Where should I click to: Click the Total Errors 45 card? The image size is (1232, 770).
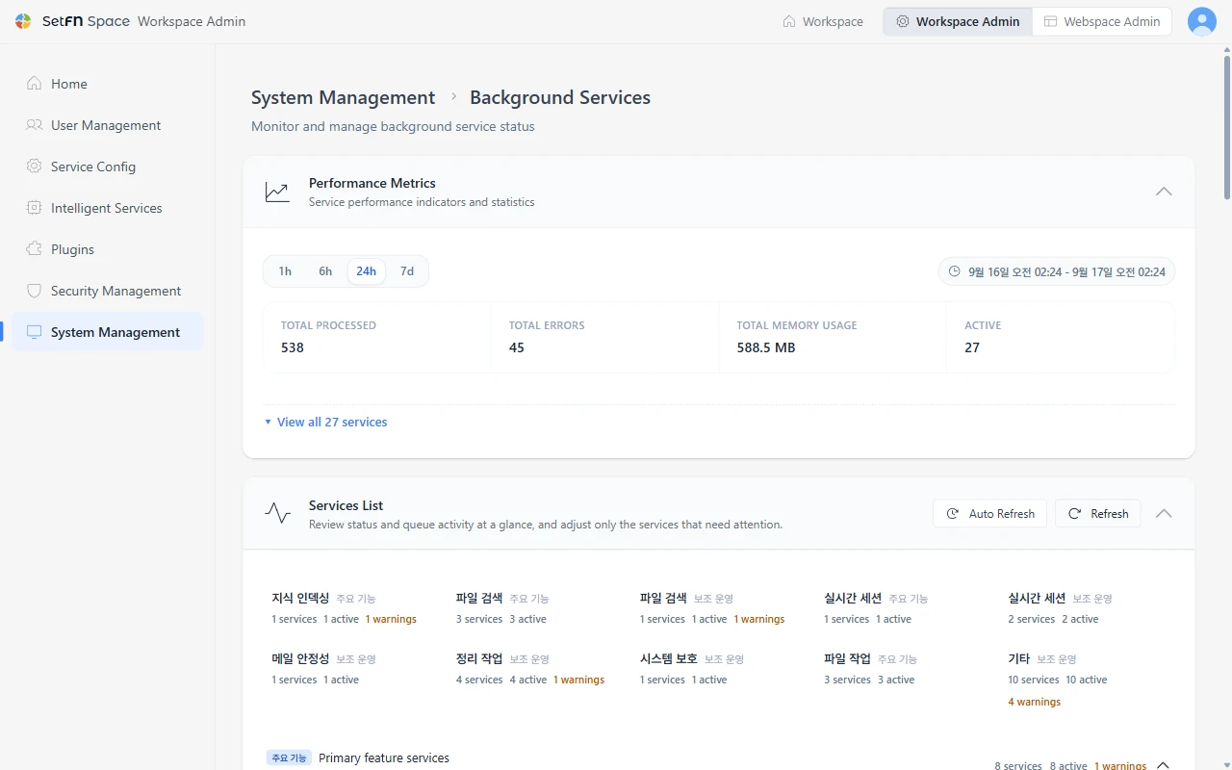click(604, 337)
